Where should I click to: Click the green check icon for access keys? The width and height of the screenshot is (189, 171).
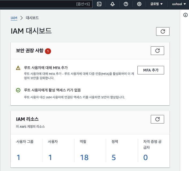tap(18, 90)
